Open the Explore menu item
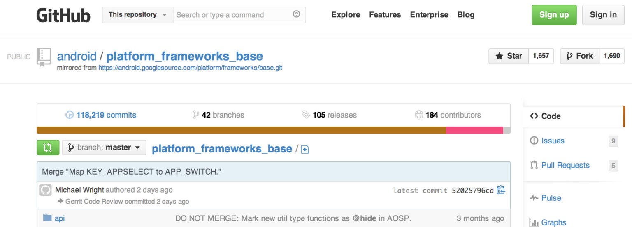 346,15
